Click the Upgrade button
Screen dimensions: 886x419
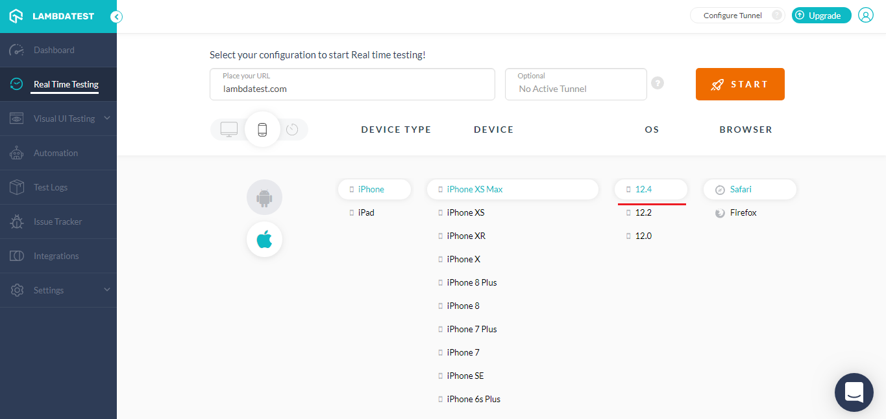[821, 16]
